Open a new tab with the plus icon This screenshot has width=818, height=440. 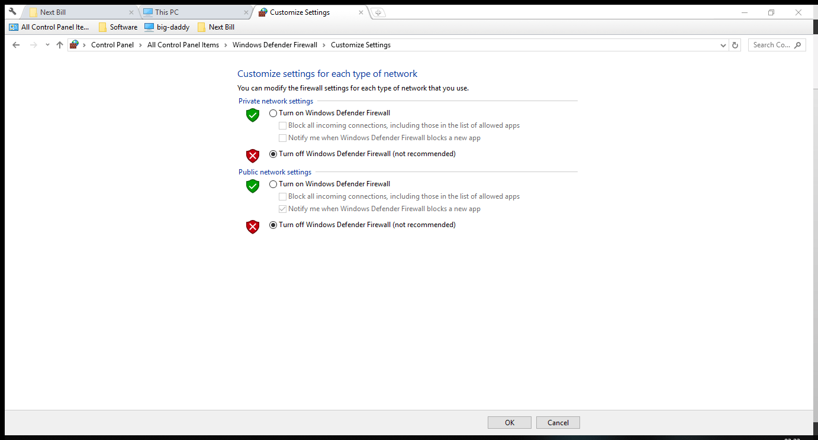[378, 11]
